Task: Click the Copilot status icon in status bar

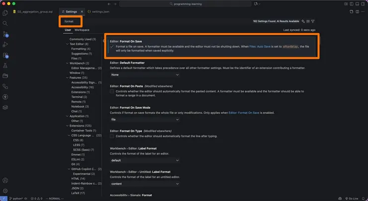Action: (x=340, y=199)
